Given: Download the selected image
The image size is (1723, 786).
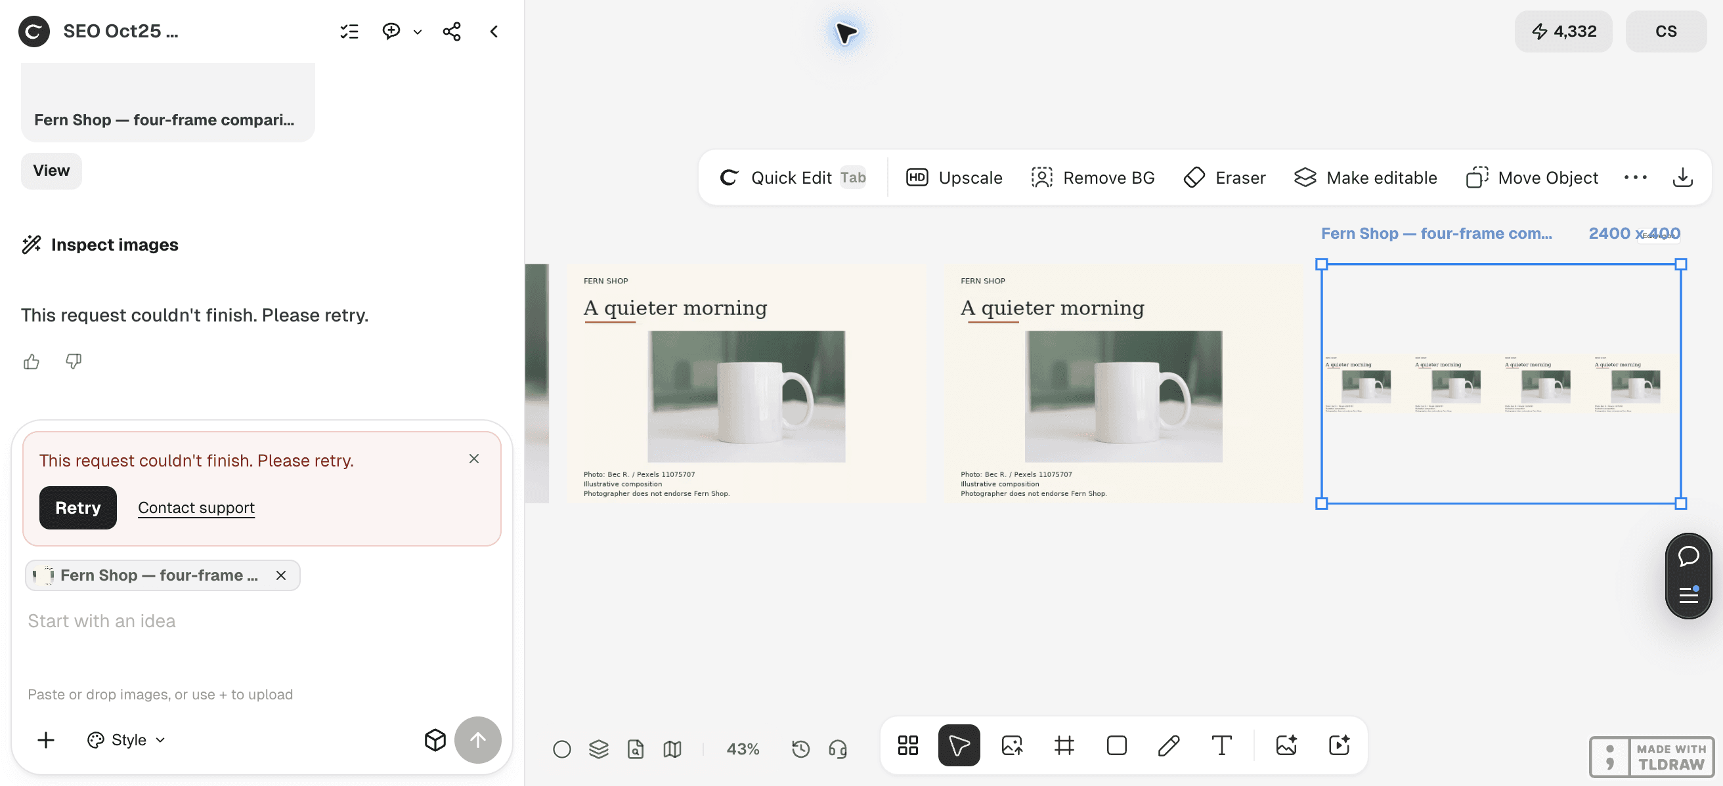Looking at the screenshot, I should pyautogui.click(x=1682, y=177).
